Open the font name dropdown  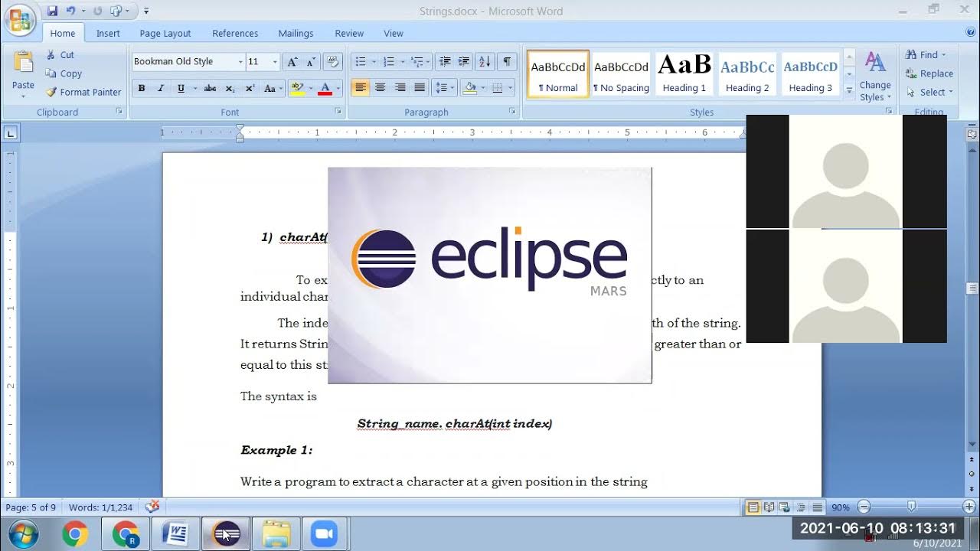(x=240, y=62)
